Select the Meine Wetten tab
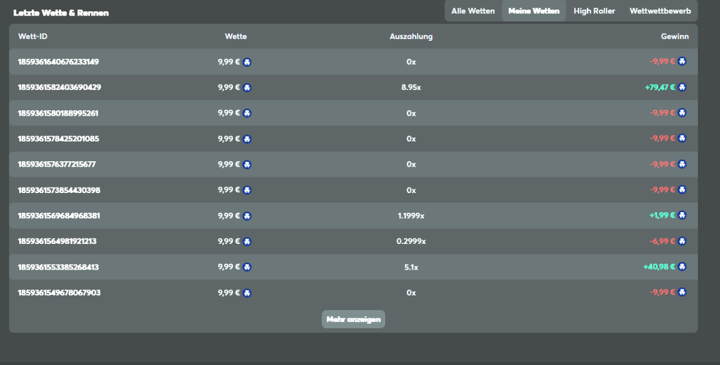Viewport: 720px width, 365px height. coord(533,11)
